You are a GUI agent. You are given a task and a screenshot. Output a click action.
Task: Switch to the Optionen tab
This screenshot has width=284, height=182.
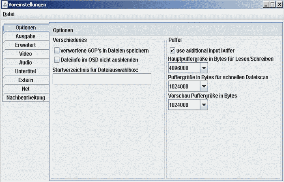click(x=26, y=28)
